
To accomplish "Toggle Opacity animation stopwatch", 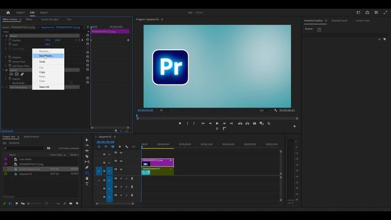I will click(10, 79).
